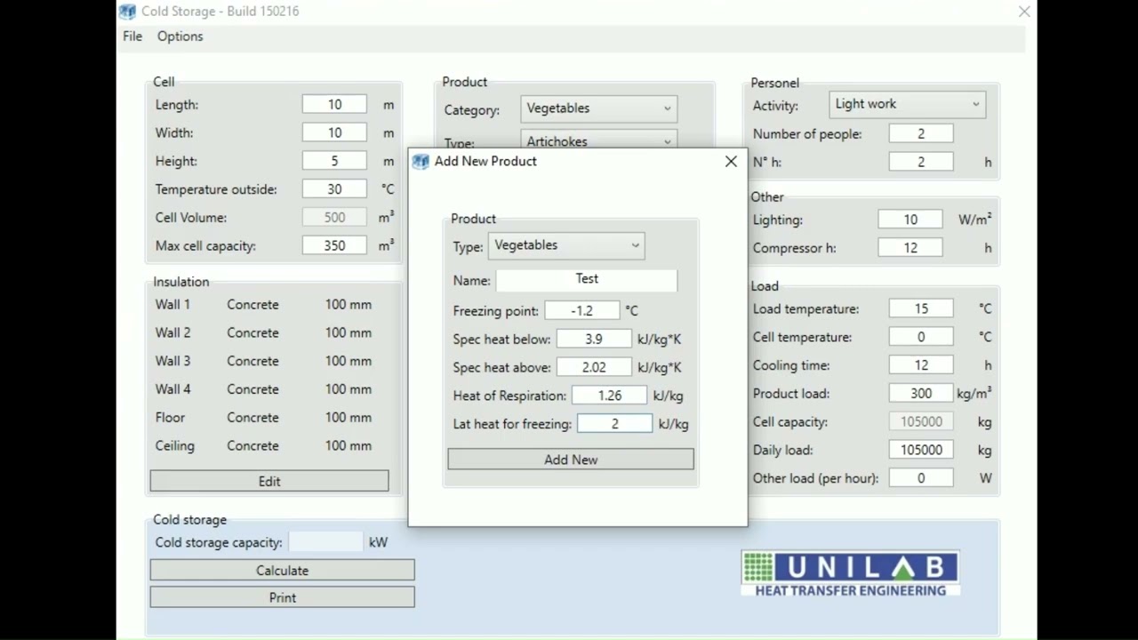Click the Product load field

921,394
